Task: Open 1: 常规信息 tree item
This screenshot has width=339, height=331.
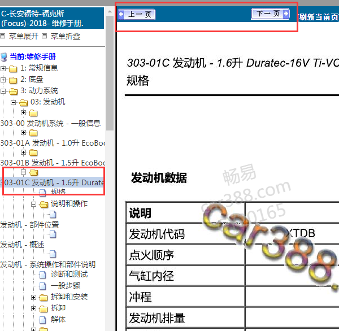Action: pos(39,68)
